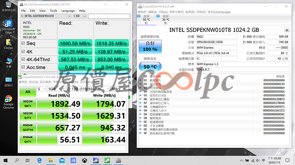Image resolution: width=295 pixels, height=165 pixels.
Task: Open Control Panel desktop icon
Action: coord(8,82)
